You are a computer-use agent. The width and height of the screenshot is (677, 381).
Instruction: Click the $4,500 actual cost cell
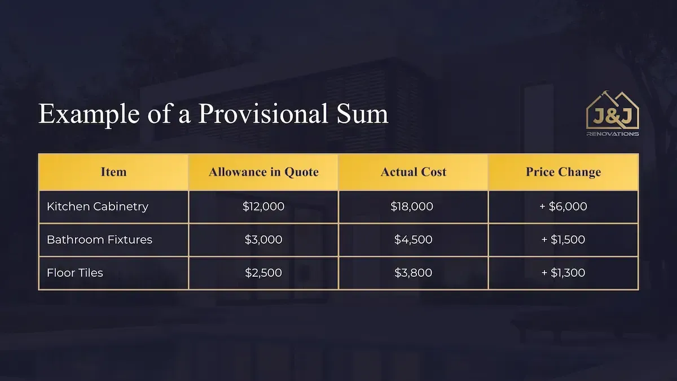click(413, 239)
